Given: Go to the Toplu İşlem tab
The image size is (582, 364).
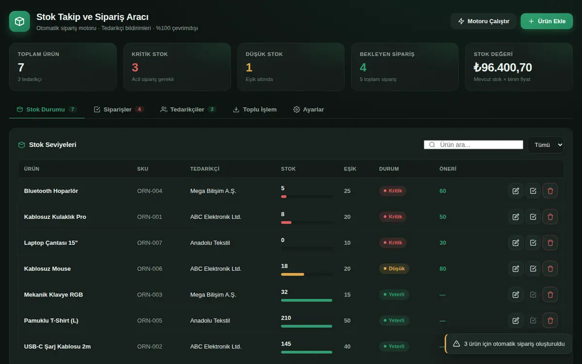Looking at the screenshot, I should click(x=255, y=109).
